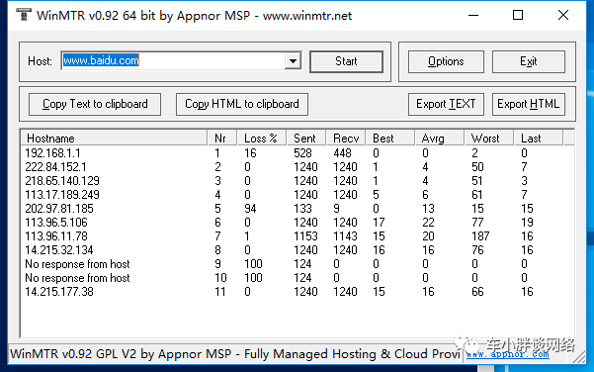
Task: Click sent value 528 for hop 1
Action: [x=302, y=153]
